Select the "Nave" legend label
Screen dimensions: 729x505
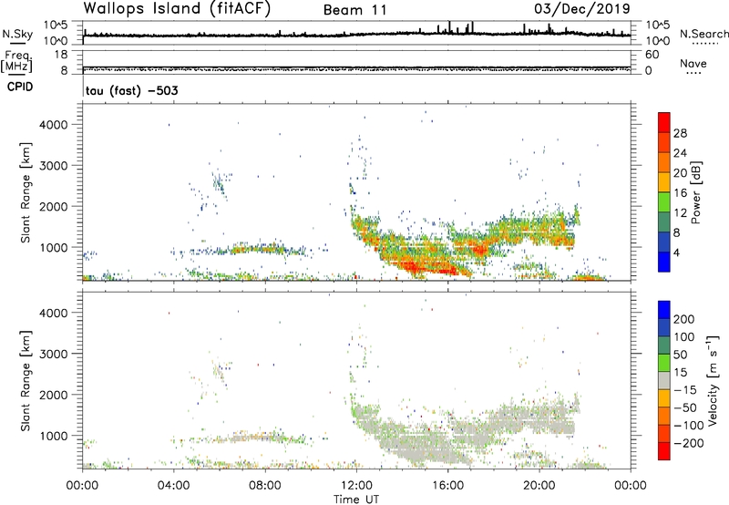(693, 64)
